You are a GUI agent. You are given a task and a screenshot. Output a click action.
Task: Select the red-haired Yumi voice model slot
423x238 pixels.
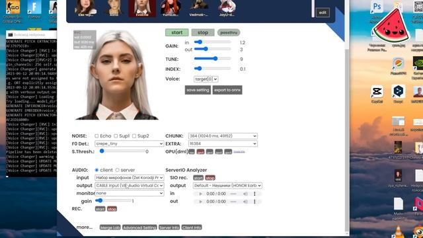[171, 8]
